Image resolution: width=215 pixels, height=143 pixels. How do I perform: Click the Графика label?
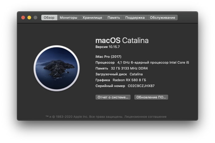coord(103,80)
